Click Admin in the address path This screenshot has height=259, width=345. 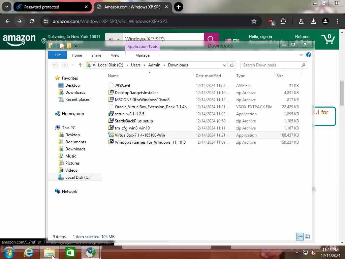(154, 65)
